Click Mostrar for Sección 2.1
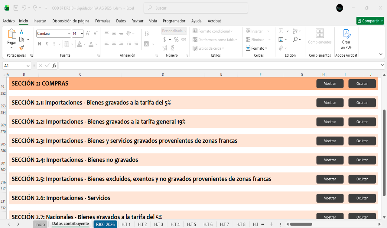 330,103
